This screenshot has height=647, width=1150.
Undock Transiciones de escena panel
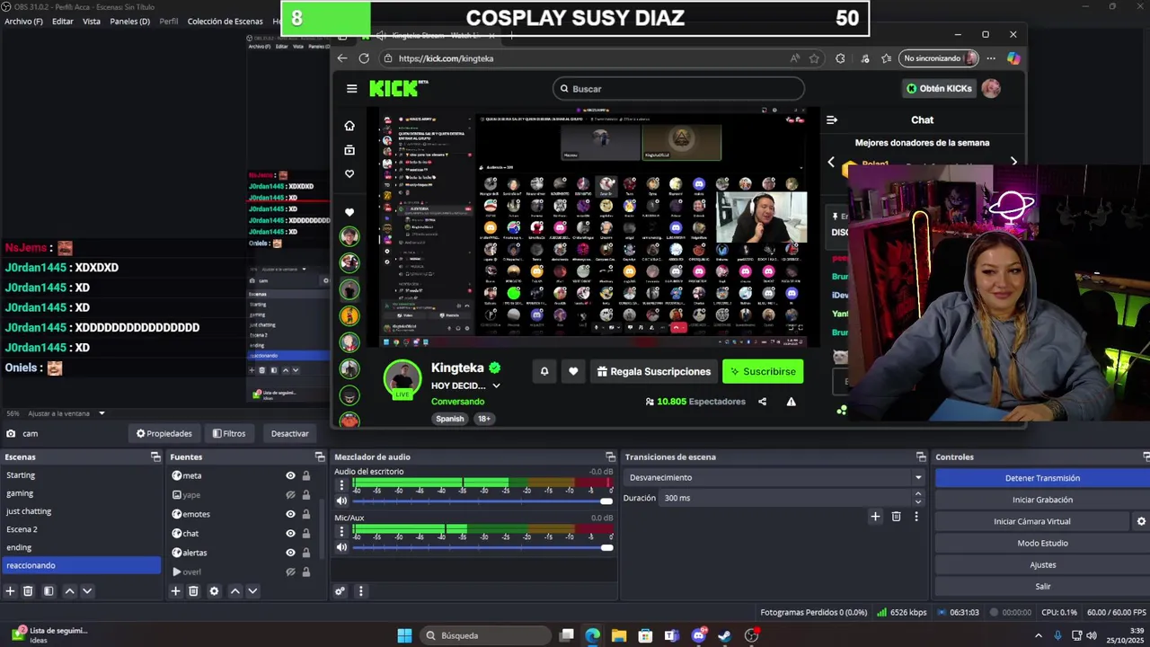click(921, 456)
